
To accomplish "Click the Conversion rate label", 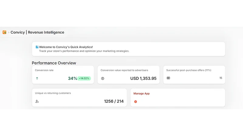I will pos(44,70).
